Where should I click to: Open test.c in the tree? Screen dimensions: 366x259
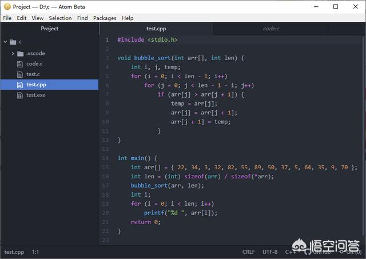[33, 74]
